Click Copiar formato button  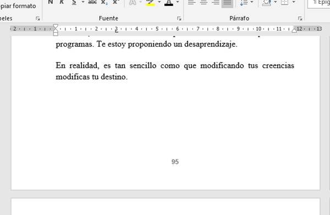tap(18, 6)
